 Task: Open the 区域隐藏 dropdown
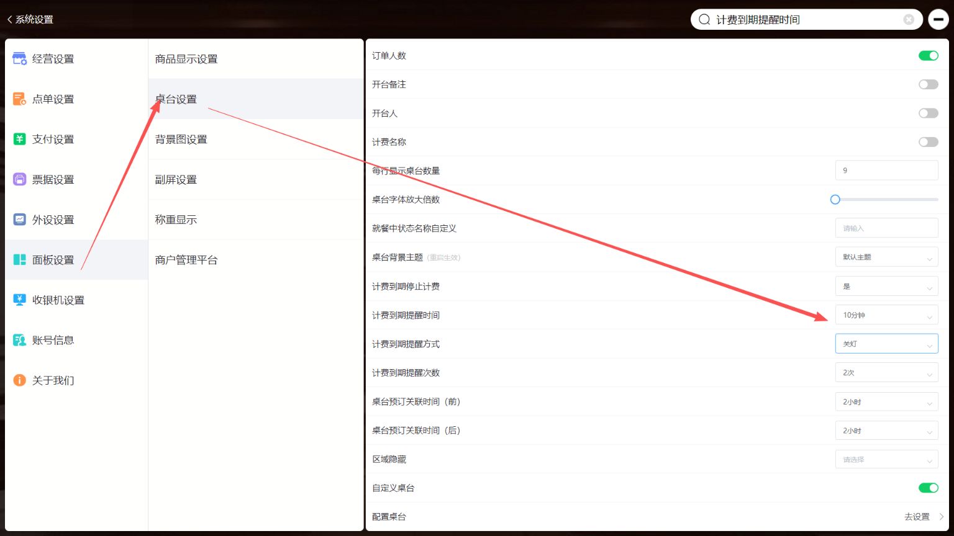pyautogui.click(x=886, y=460)
